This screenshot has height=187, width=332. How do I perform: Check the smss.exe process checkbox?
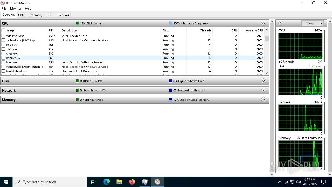pos(3,49)
